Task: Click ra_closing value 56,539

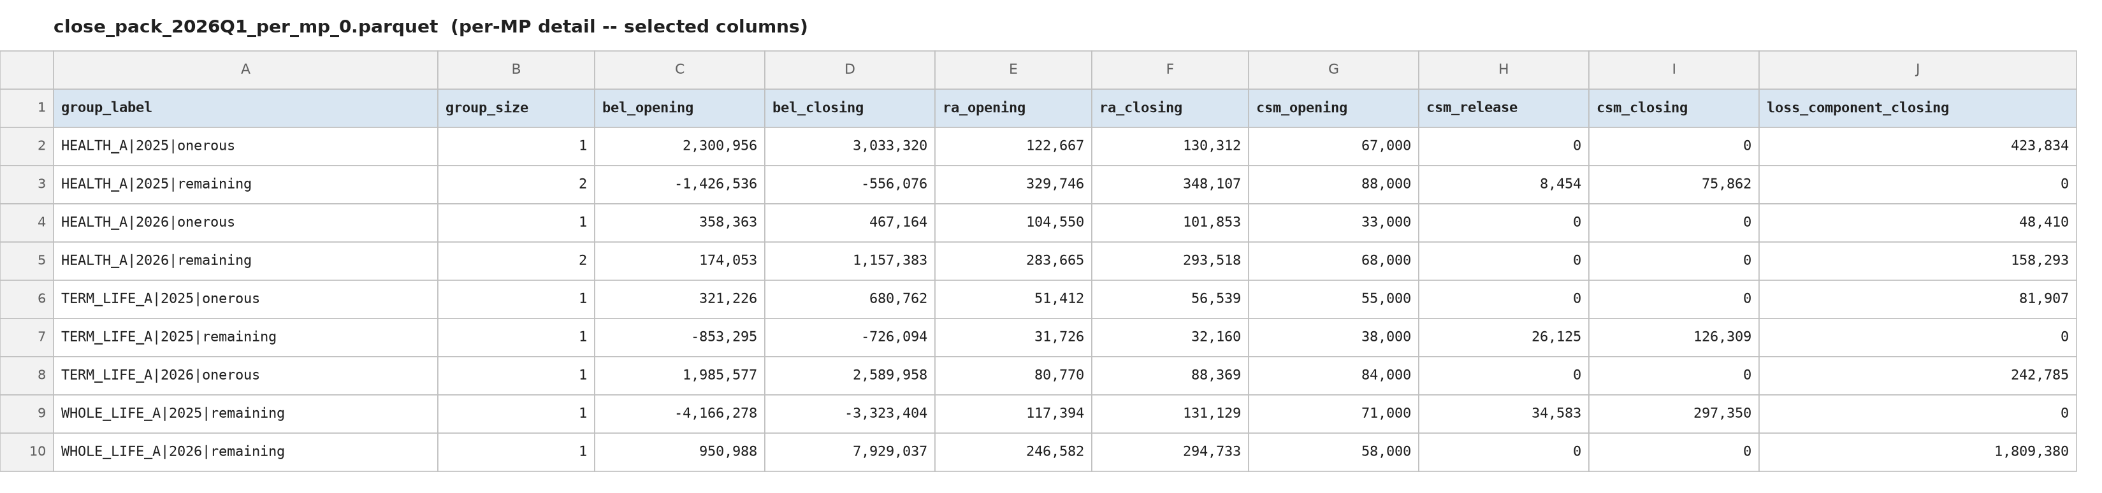Action: coord(1170,300)
